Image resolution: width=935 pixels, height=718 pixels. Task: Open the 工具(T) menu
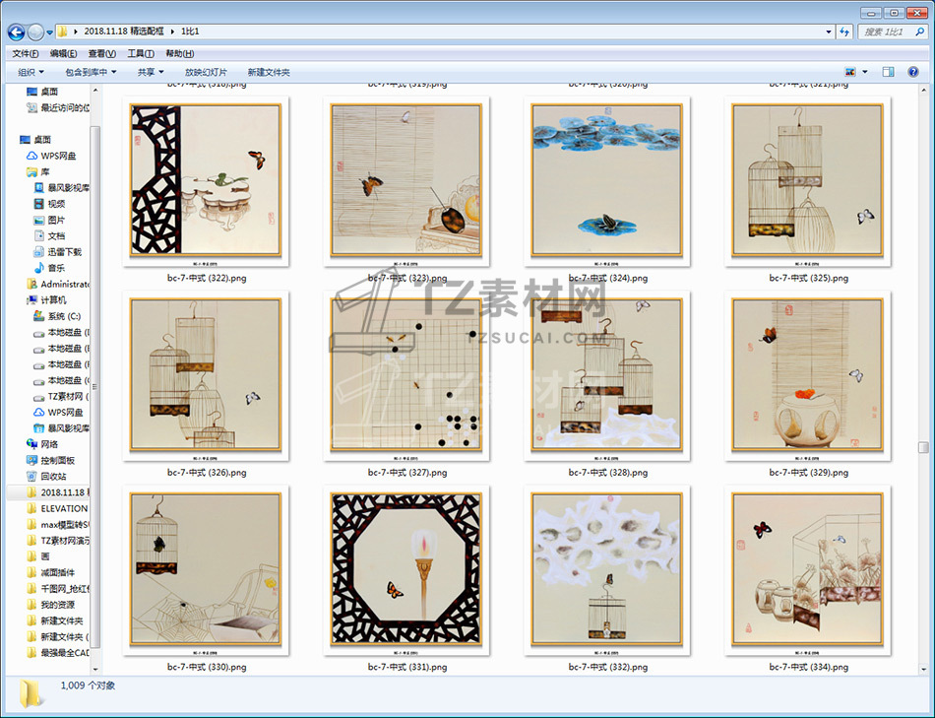(141, 54)
